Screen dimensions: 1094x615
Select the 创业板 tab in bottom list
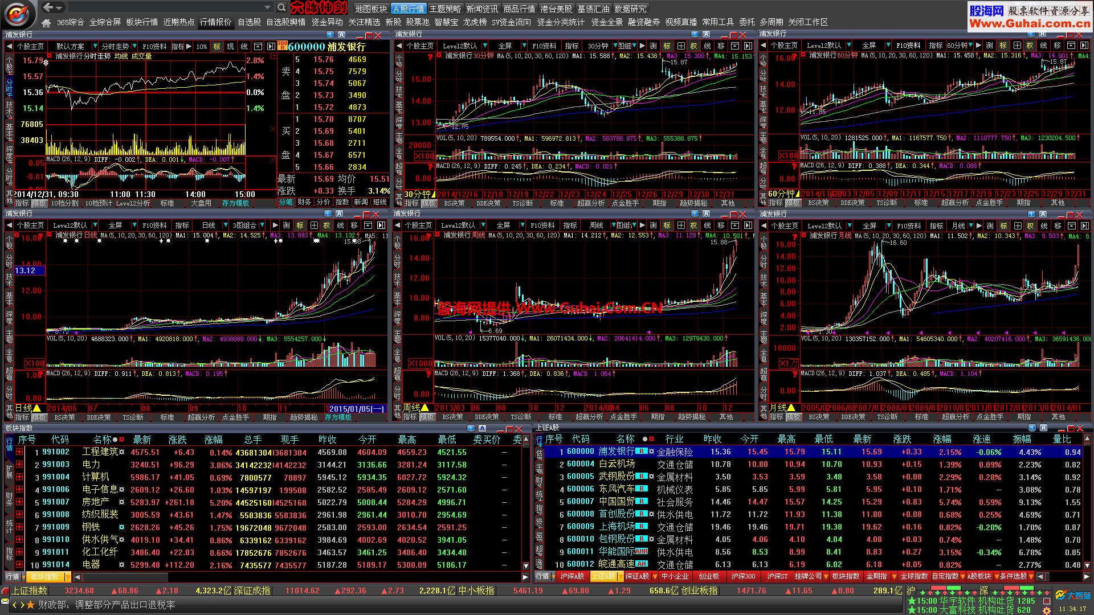coord(709,576)
